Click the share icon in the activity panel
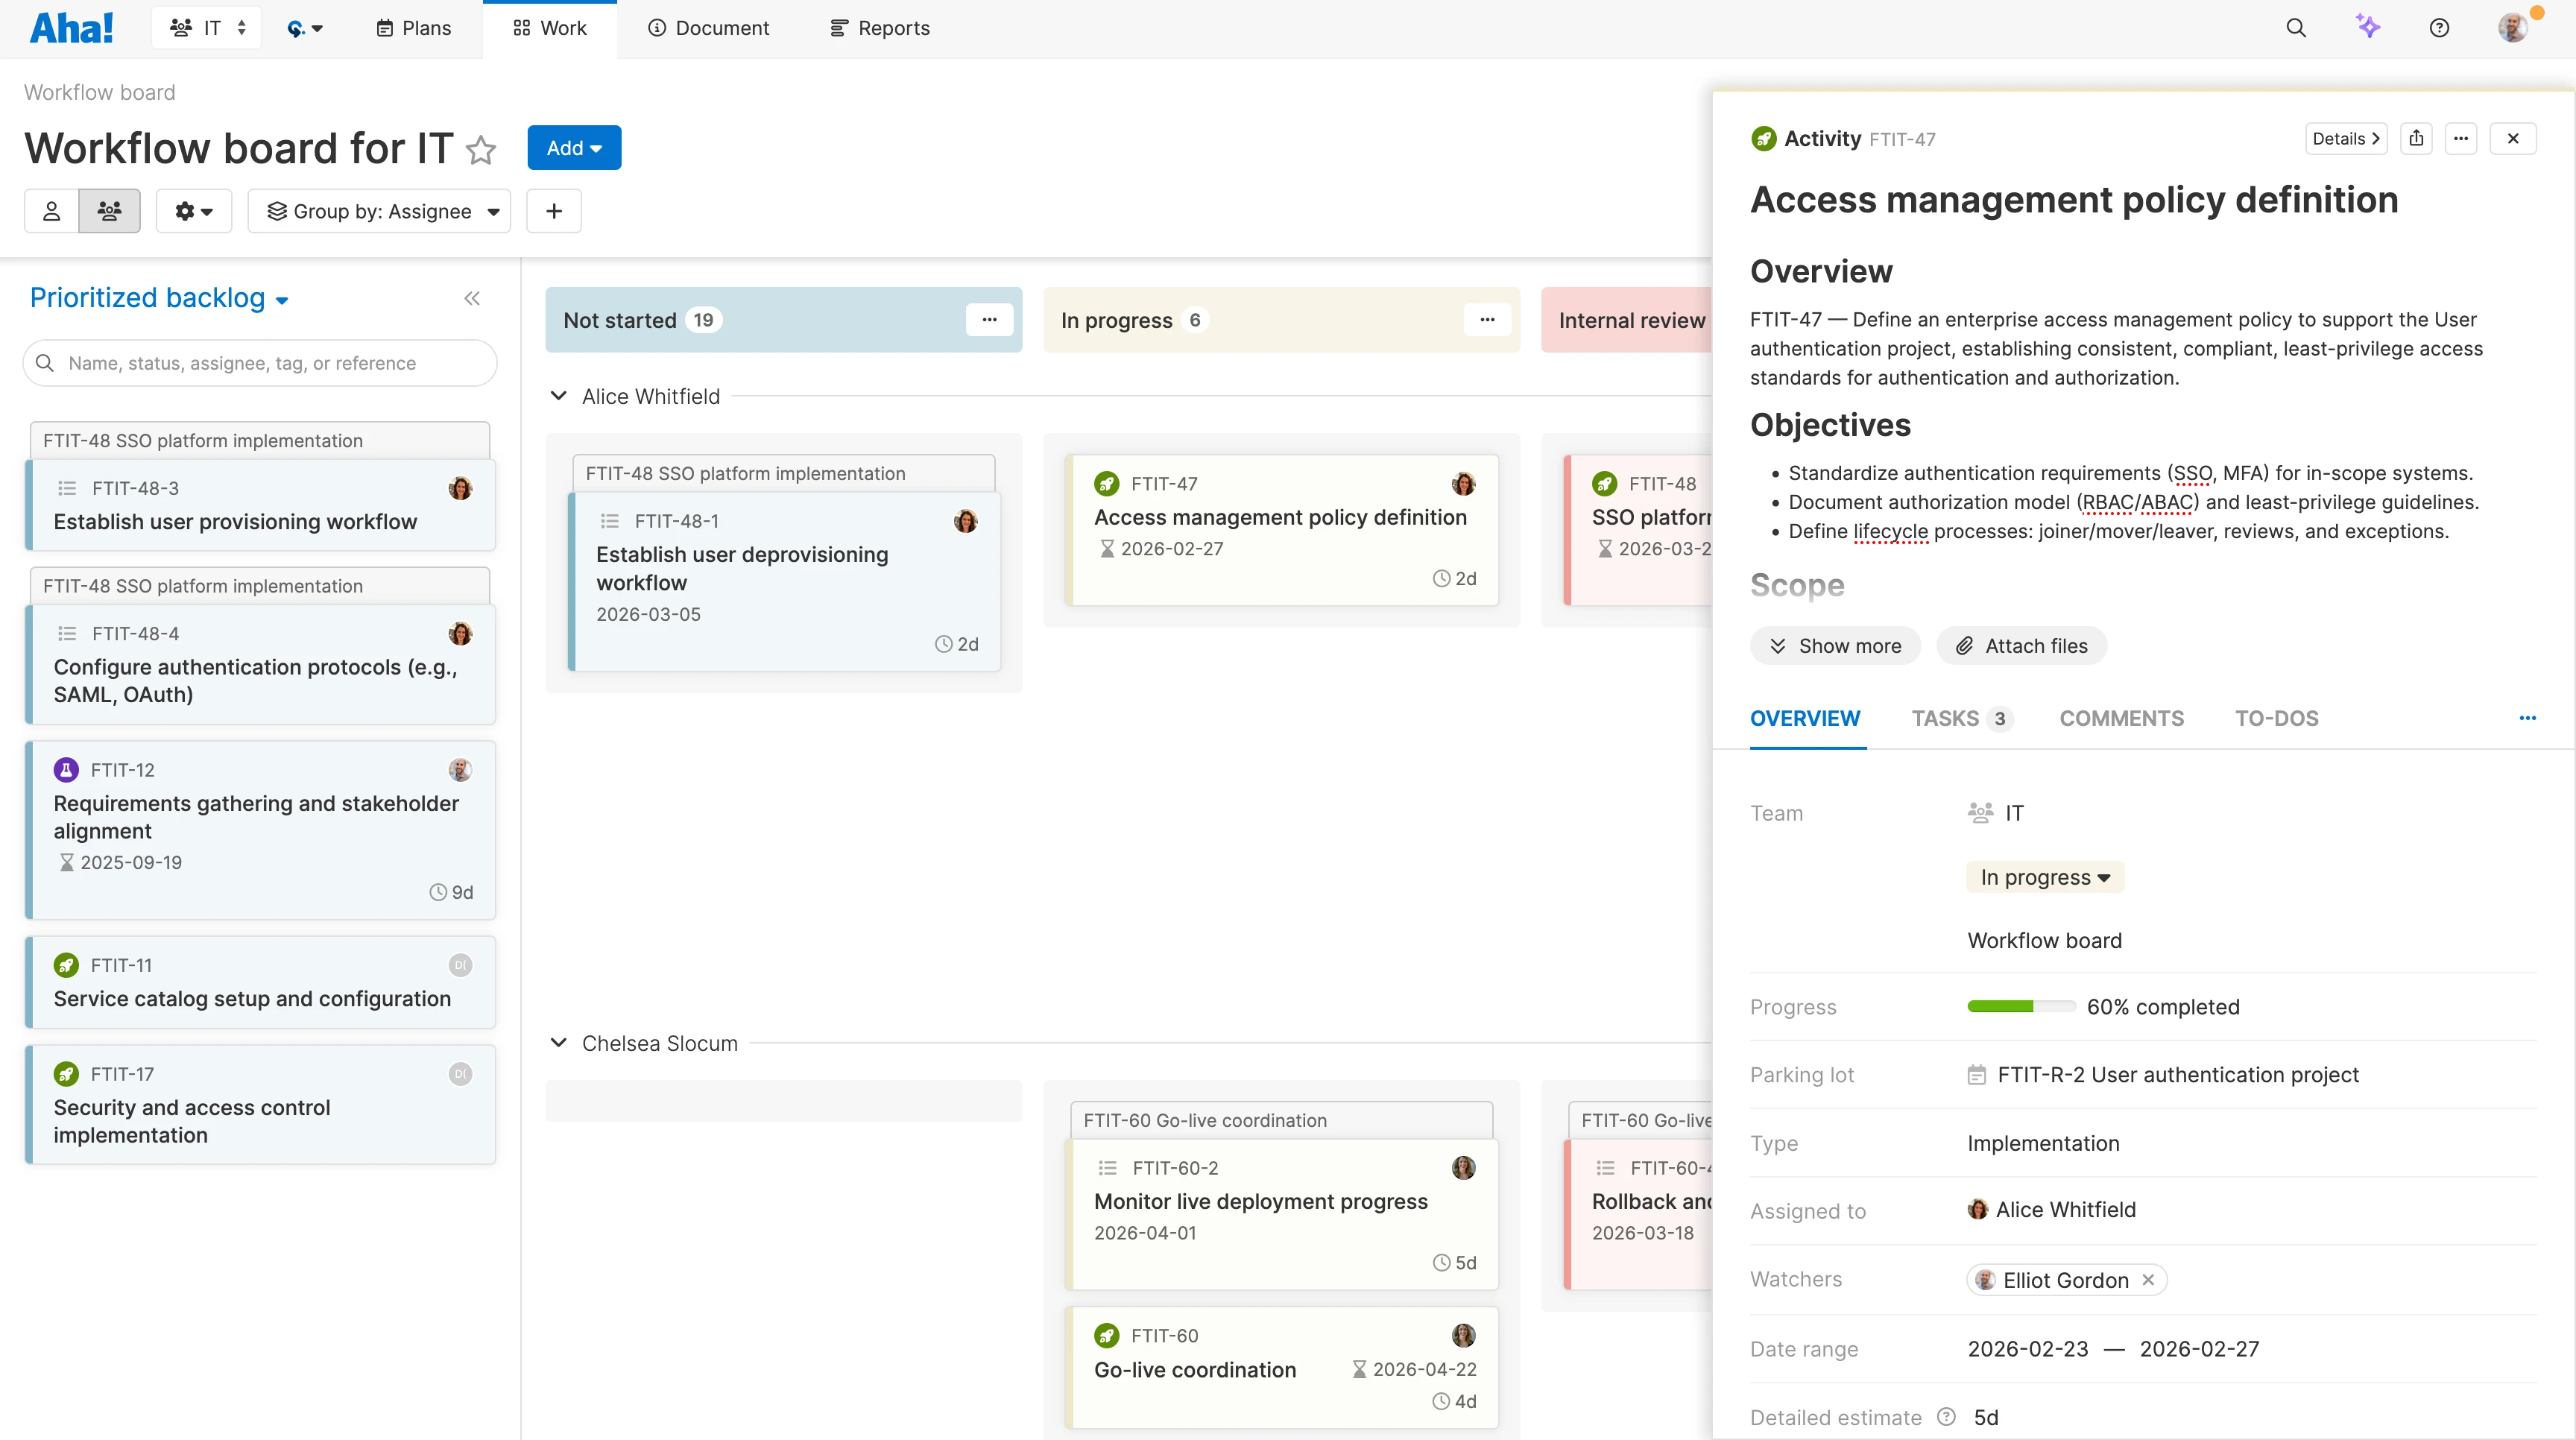The width and height of the screenshot is (2576, 1440). click(x=2417, y=138)
